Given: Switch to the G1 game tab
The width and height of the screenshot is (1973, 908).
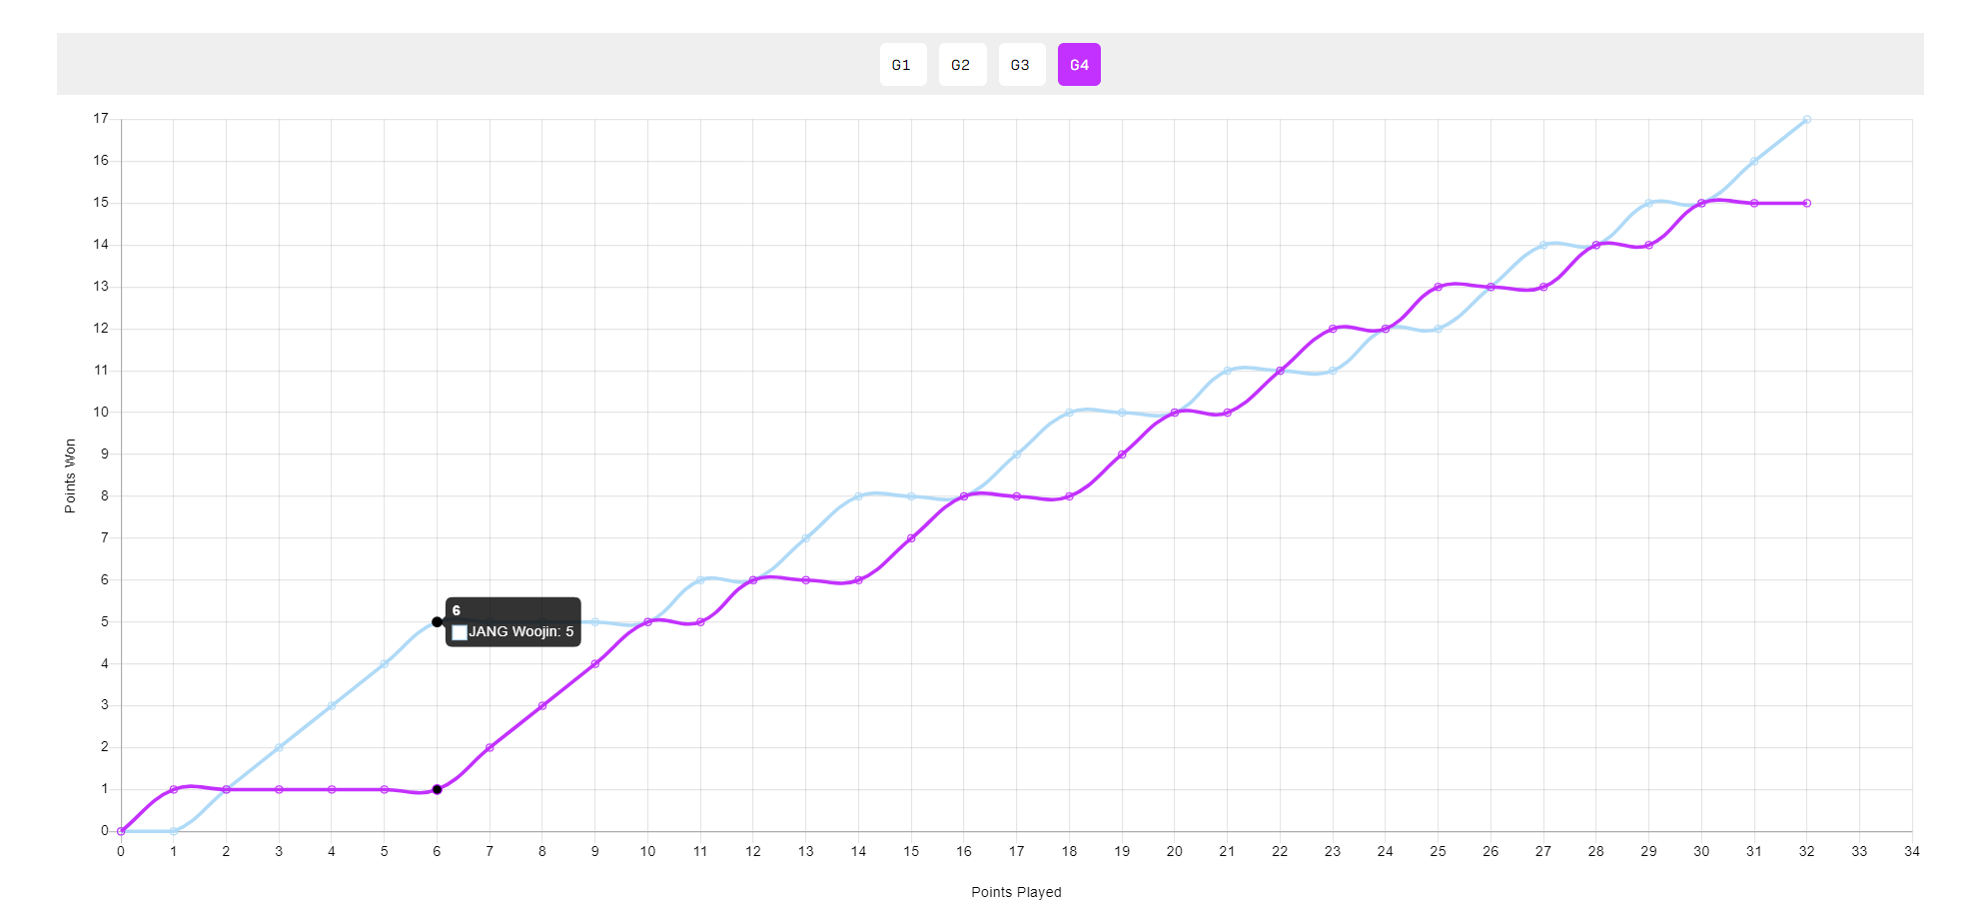Looking at the screenshot, I should click(902, 65).
